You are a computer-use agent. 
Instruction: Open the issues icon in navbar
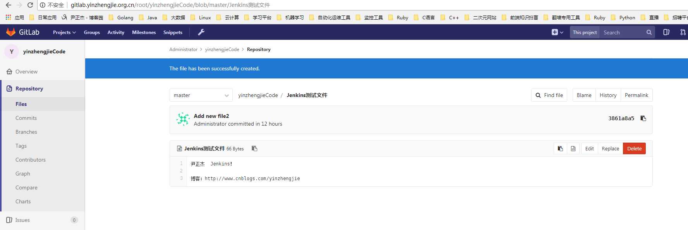(x=666, y=32)
